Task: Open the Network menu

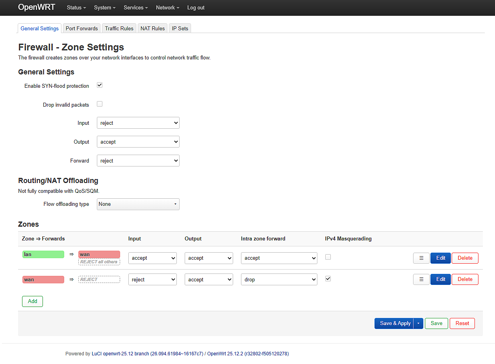Action: 167,7
